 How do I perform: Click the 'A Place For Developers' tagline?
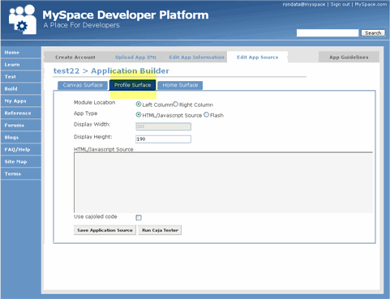click(81, 25)
